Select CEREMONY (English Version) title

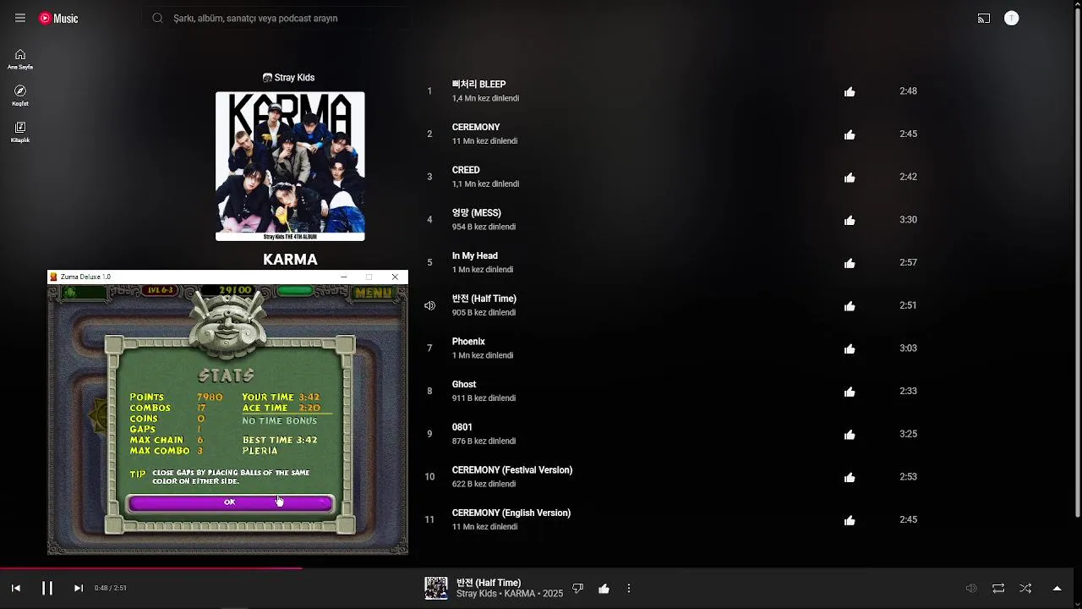click(x=511, y=513)
